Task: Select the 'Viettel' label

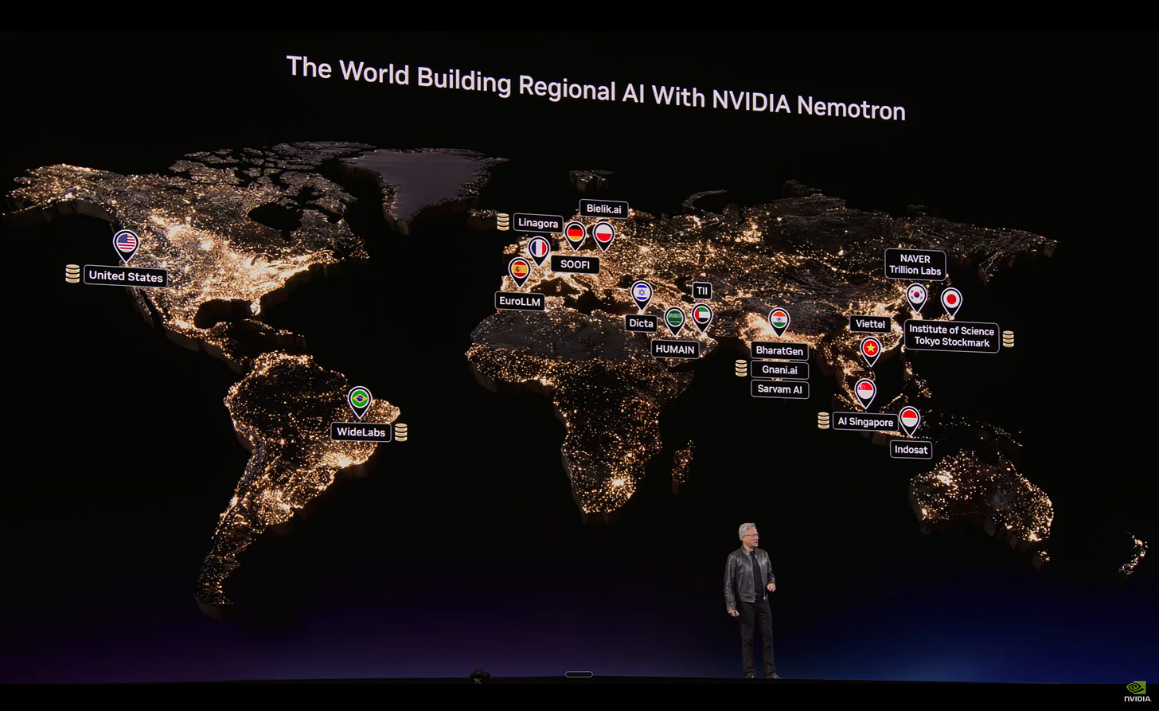Action: (x=870, y=324)
